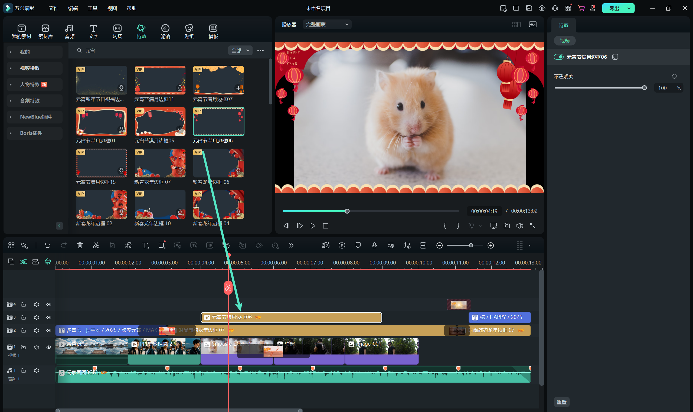Click the 导出 export button
Image resolution: width=693 pixels, height=412 pixels.
[x=614, y=8]
